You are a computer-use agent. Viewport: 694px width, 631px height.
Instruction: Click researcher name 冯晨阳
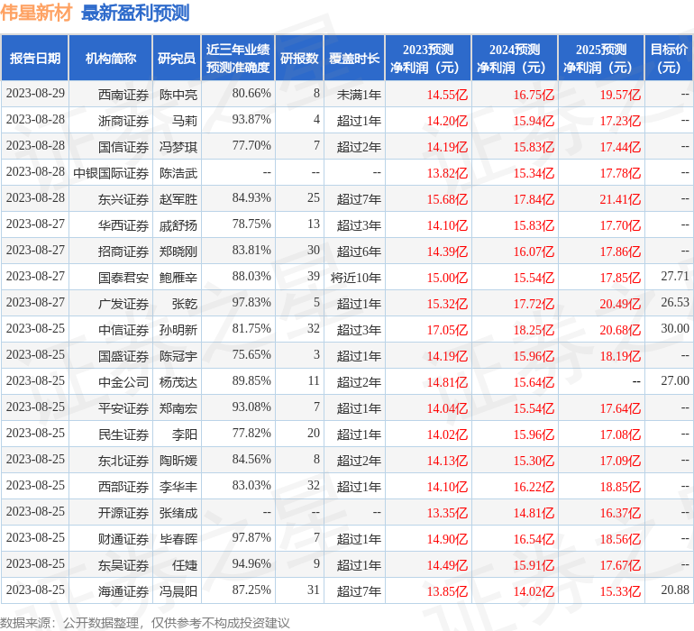pos(178,590)
